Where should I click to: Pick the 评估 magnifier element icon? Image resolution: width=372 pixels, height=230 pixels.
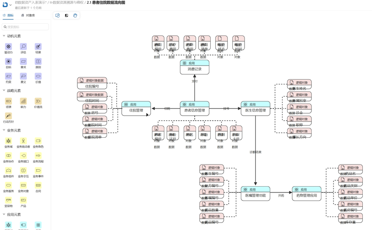[x=23, y=47]
